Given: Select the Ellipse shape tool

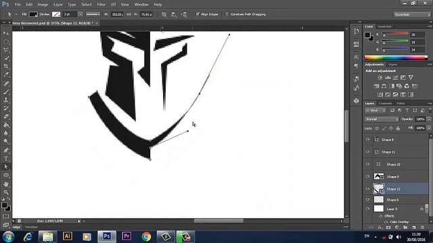Looking at the screenshot, I should (x=6, y=175).
